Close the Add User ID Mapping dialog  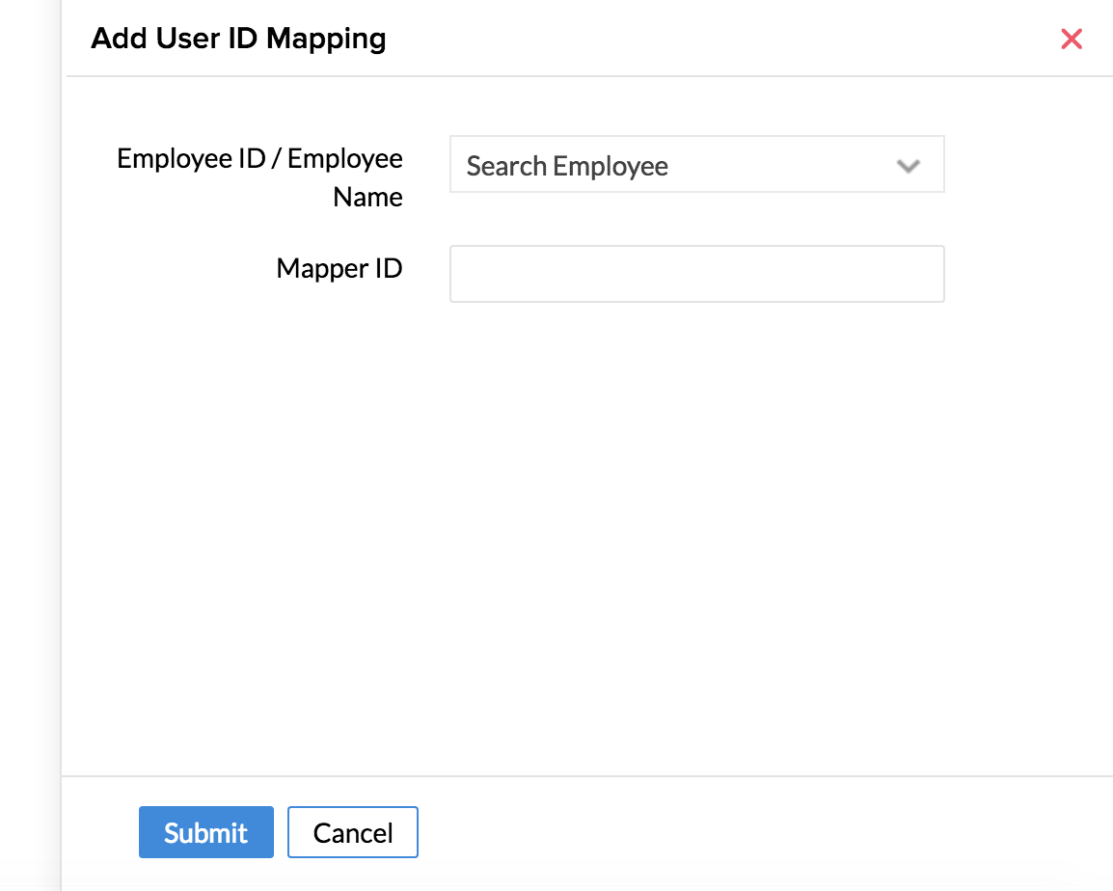click(x=1071, y=39)
